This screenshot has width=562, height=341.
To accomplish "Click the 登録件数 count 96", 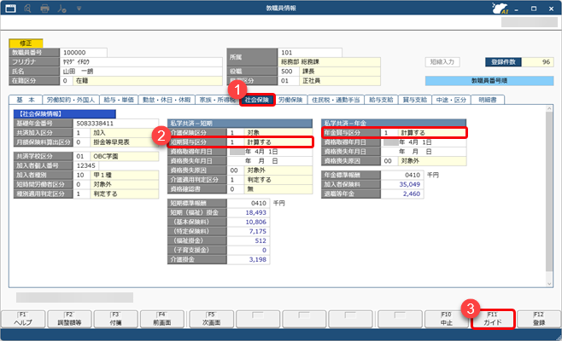I will click(x=537, y=62).
